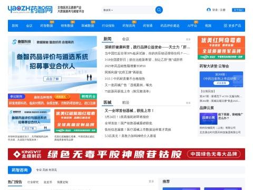
Task: Select the 医械 tab
Action: point(108,102)
